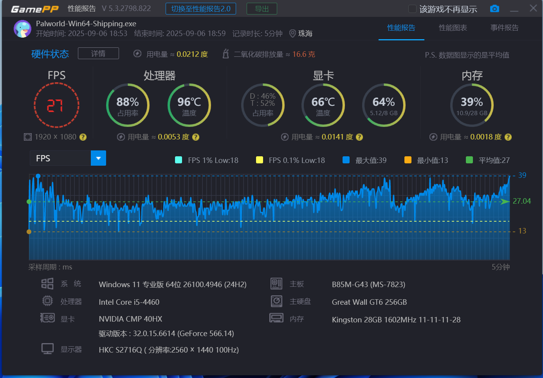Toggle 最小值 orange legend swatch
The height and width of the screenshot is (378, 543).
pos(408,160)
